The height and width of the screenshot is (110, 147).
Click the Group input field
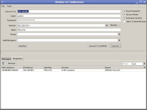click(x=67, y=34)
